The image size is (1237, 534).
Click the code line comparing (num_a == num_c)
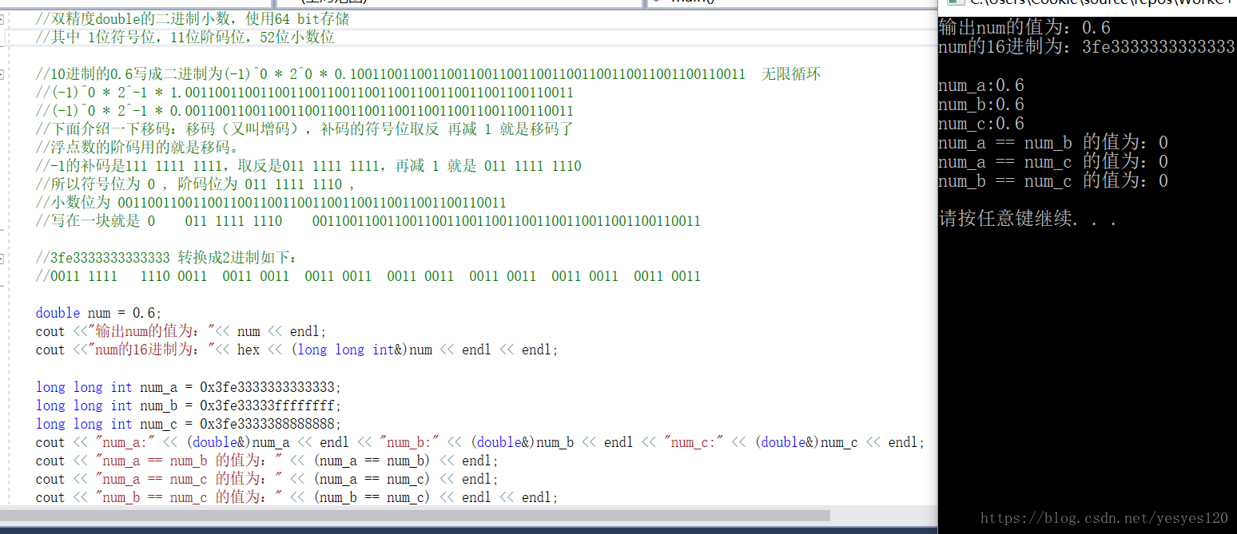pos(267,479)
